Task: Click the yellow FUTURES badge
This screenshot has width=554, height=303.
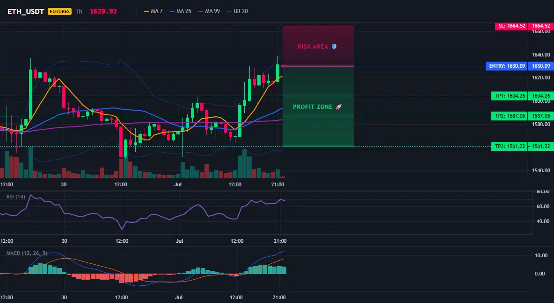Action: click(x=59, y=11)
